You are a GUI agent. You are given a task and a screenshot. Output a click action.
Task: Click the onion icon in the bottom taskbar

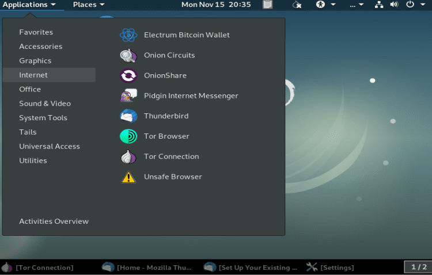coord(6,268)
